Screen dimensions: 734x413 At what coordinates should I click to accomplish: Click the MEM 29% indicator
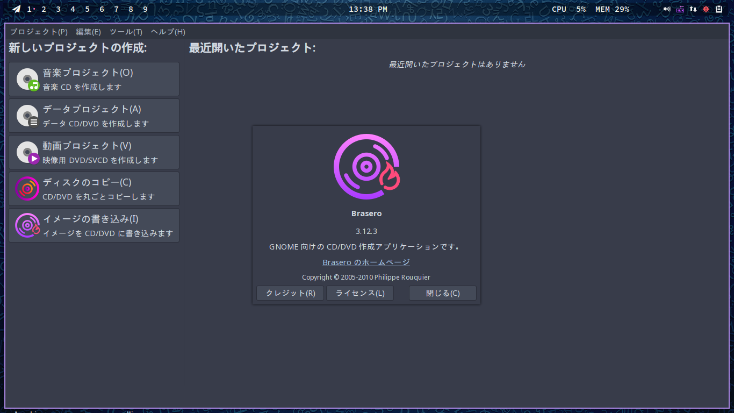[x=612, y=9]
